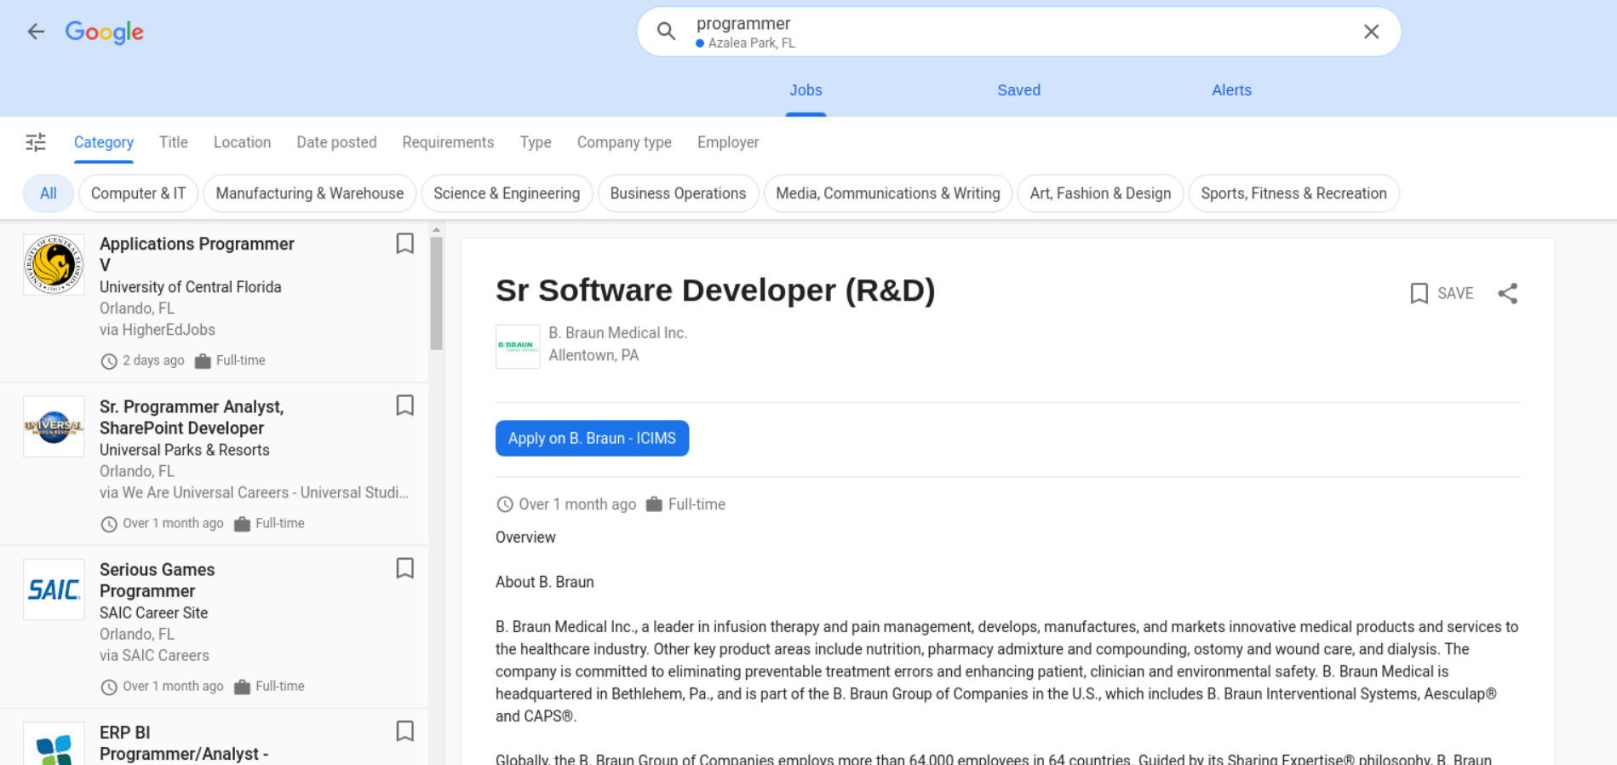Clear the search with the X icon
This screenshot has height=765, width=1617.
point(1371,32)
